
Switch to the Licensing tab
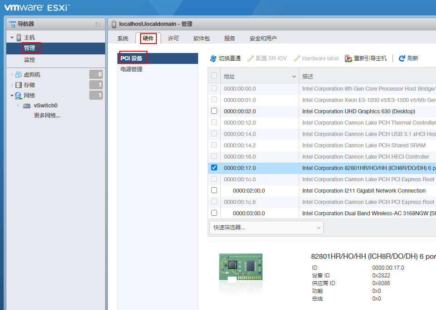pos(173,39)
